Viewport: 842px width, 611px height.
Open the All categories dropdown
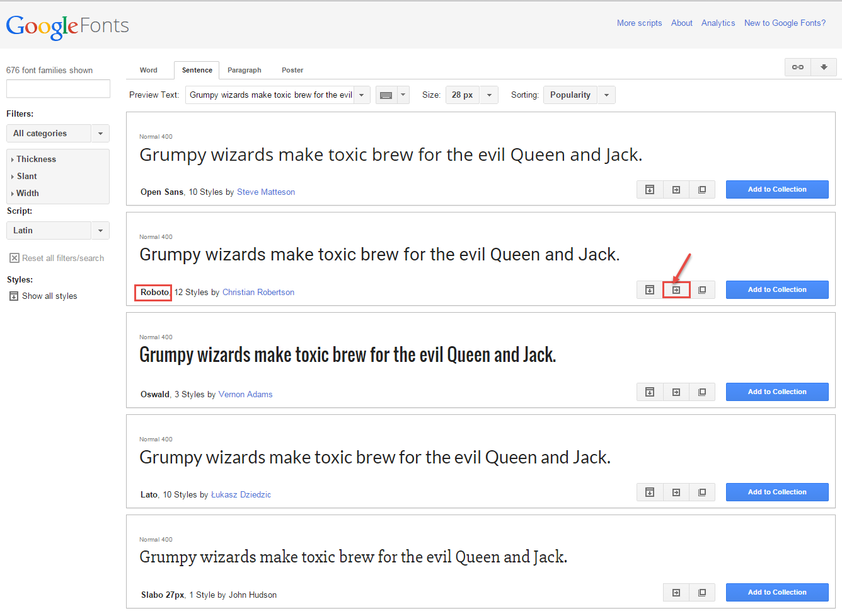coord(58,133)
